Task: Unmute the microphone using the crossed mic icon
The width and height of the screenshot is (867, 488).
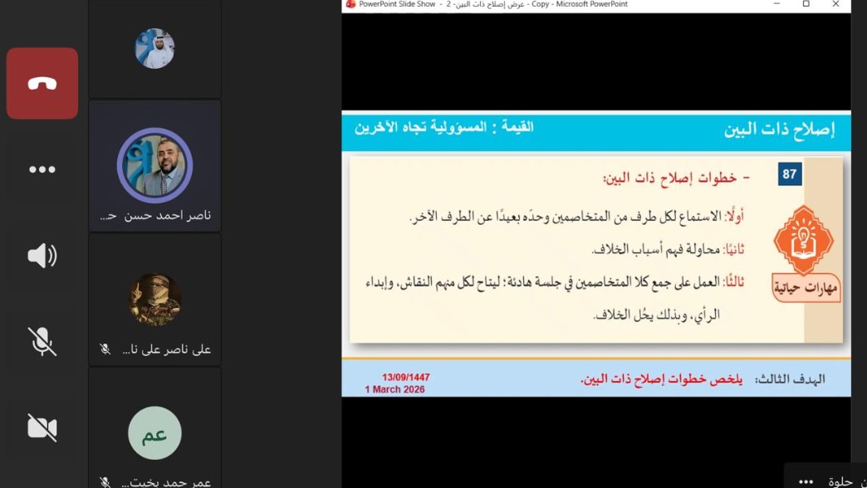Action: (42, 343)
